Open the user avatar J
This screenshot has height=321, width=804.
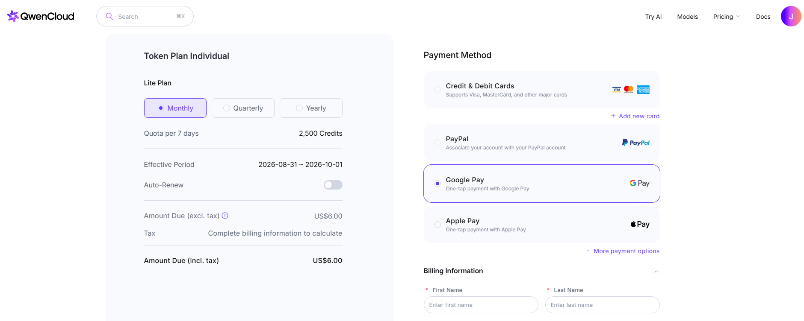pos(791,16)
